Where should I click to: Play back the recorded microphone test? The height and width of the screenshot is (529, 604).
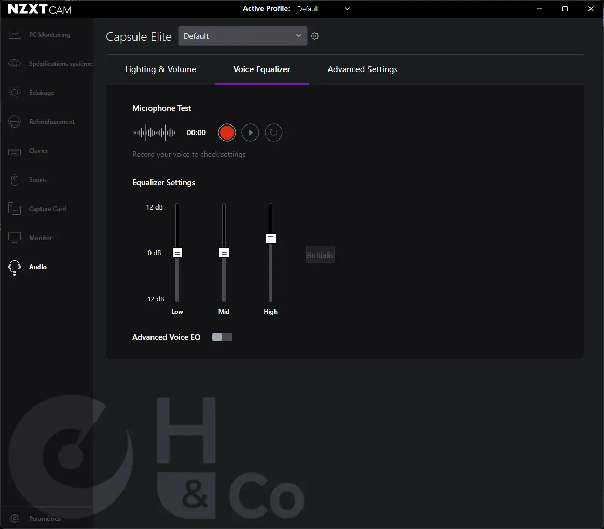[251, 132]
